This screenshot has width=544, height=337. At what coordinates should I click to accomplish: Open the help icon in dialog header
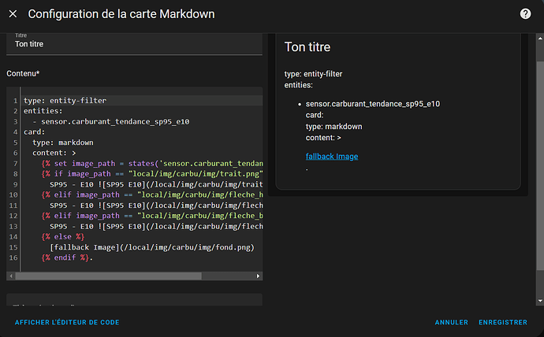(525, 14)
